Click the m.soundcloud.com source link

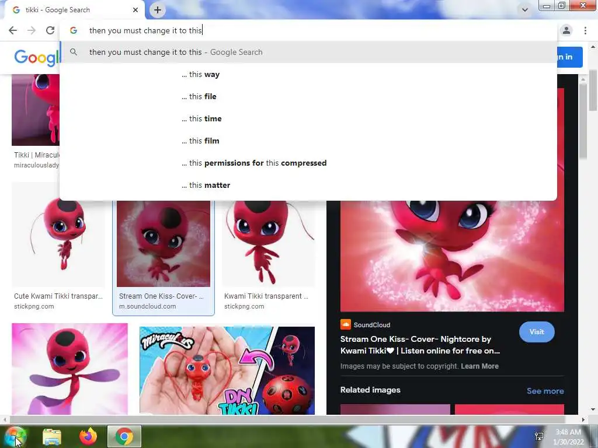click(148, 306)
